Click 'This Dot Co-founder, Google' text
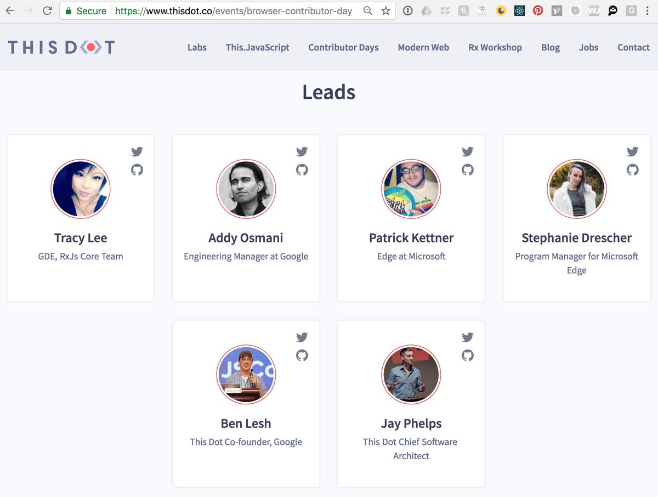The width and height of the screenshot is (658, 497). coord(246,442)
